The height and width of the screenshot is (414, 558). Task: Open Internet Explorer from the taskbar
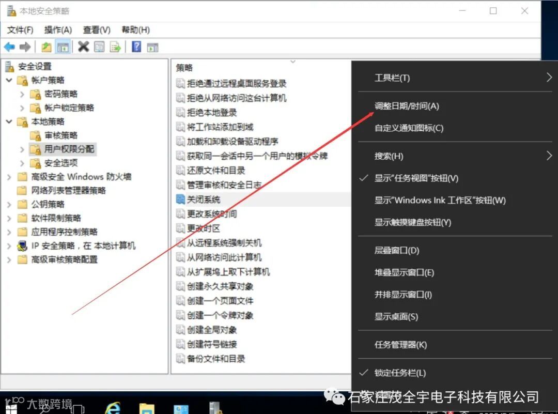pos(113,408)
